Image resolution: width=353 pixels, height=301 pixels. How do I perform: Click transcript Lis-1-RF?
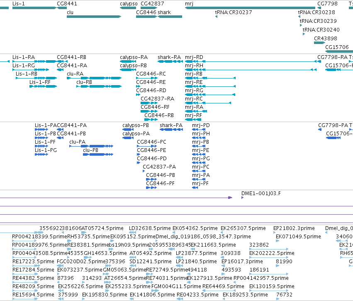coord(43,86)
